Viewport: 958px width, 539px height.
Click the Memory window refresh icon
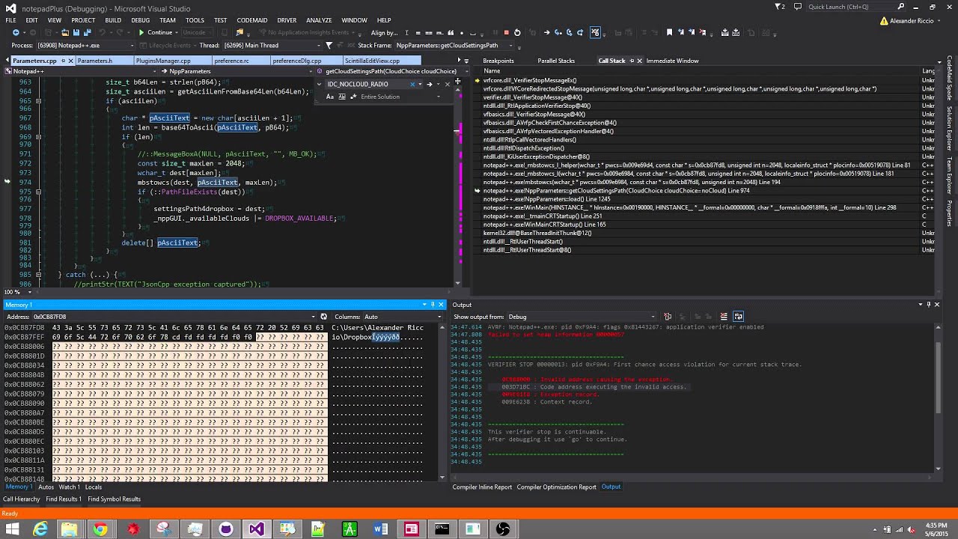coord(323,317)
